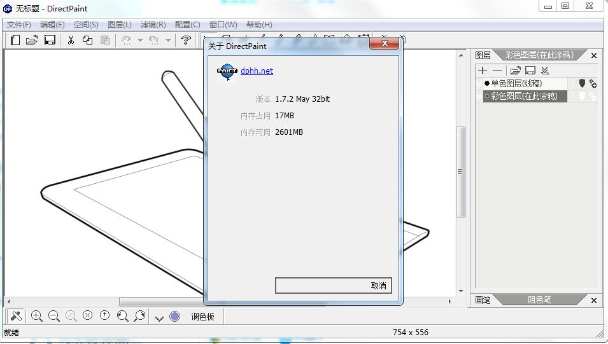Close the 图层 panel
The width and height of the screenshot is (608, 344).
click(593, 56)
